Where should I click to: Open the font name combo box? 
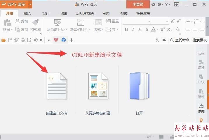(137, 21)
